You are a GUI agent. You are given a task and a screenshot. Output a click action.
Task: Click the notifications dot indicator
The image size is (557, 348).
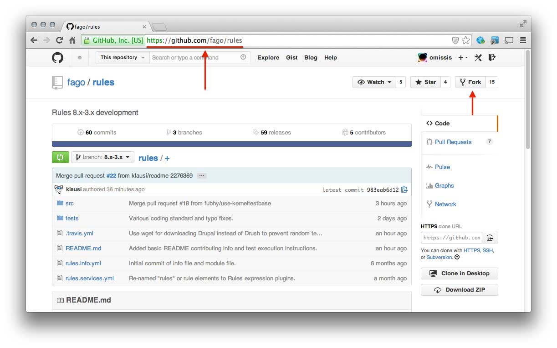[80, 58]
